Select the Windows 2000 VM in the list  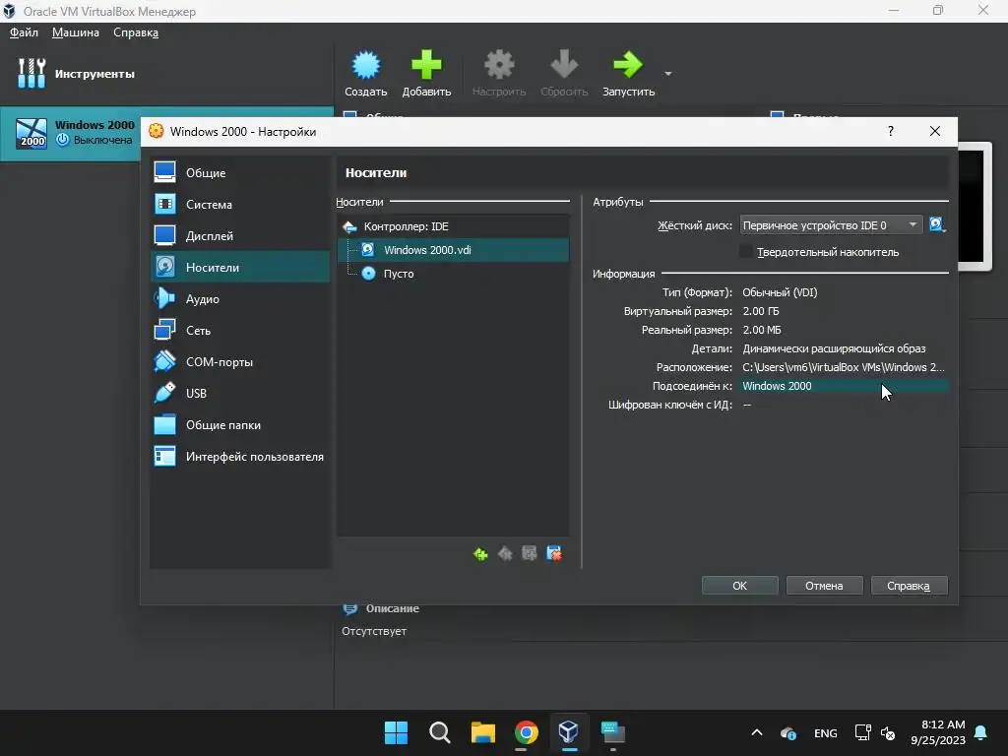pos(71,133)
